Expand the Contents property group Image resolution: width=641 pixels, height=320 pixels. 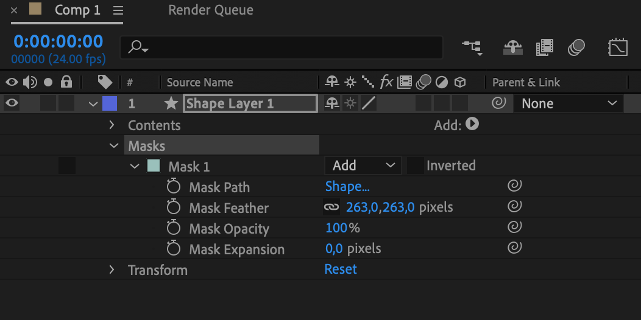112,125
